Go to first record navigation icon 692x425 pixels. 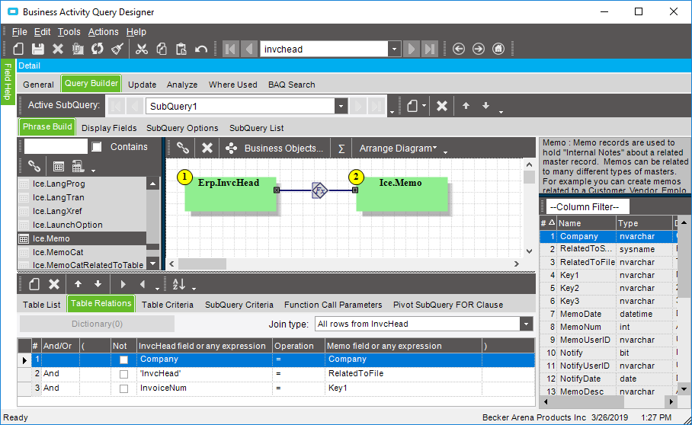pos(230,49)
